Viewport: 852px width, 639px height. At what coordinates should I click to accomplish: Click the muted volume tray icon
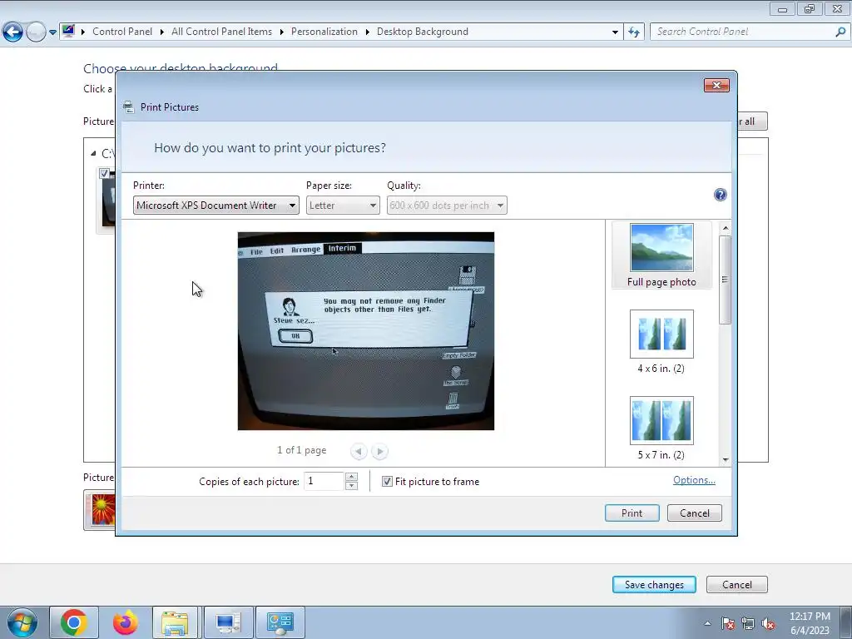click(768, 623)
